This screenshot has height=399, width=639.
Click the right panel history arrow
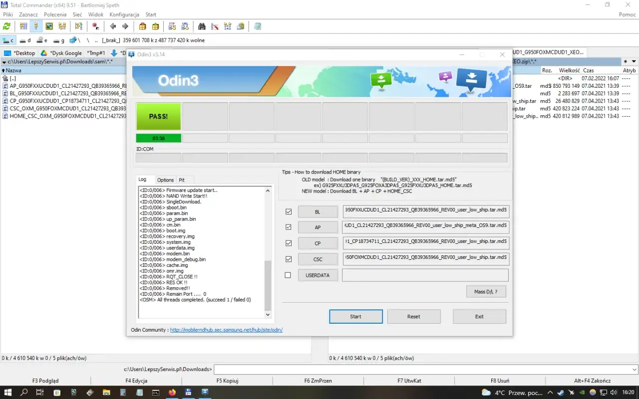pos(634,61)
